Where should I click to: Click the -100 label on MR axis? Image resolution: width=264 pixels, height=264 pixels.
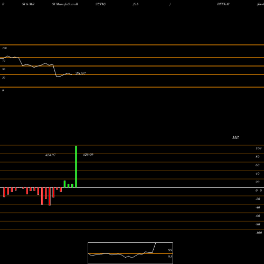(x=259, y=233)
